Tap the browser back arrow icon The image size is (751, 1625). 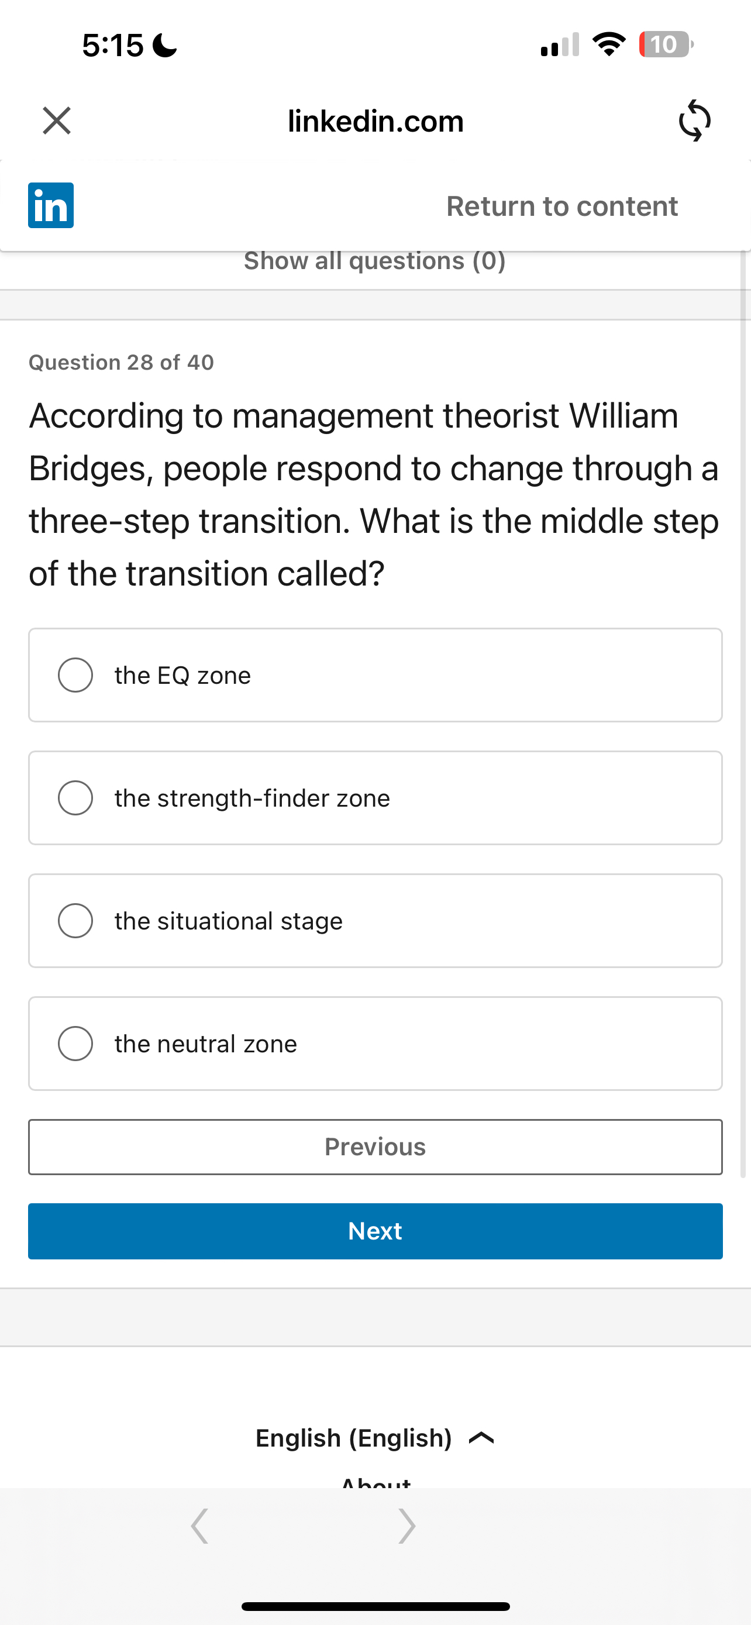click(x=199, y=1526)
